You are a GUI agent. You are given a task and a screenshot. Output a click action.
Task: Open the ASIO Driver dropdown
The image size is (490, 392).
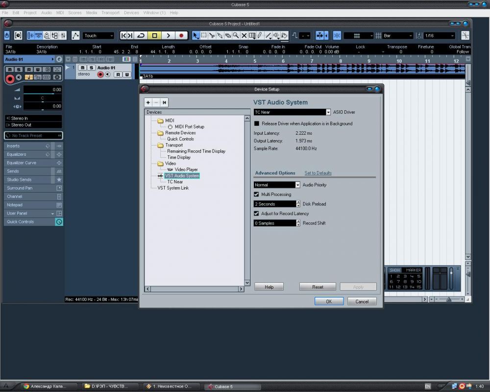[328, 112]
